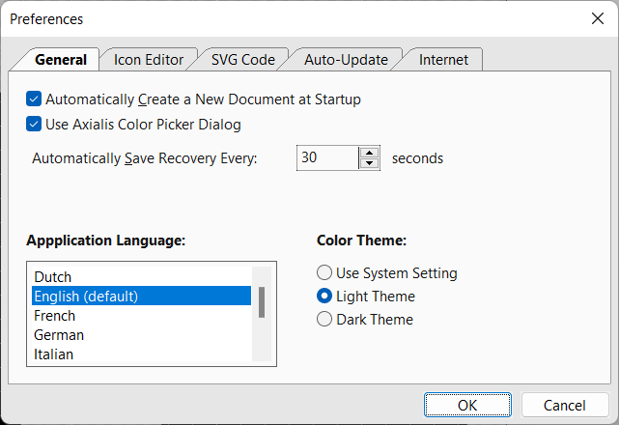
Task: Select Use System Setting color theme
Action: 324,273
